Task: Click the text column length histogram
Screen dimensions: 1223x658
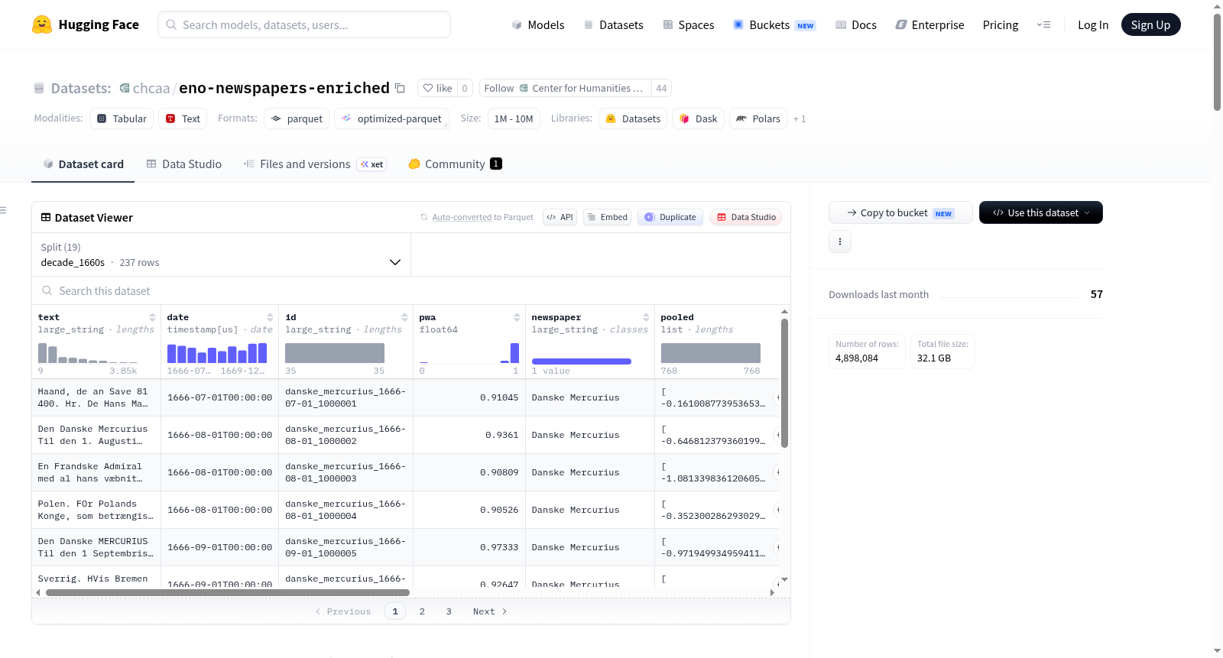Action: [88, 353]
